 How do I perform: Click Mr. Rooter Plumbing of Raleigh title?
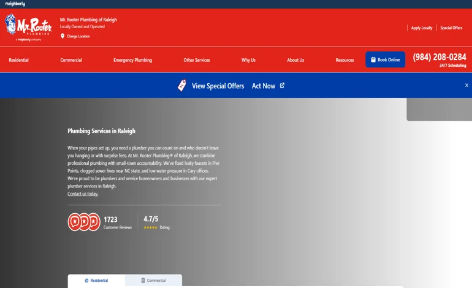tap(88, 20)
